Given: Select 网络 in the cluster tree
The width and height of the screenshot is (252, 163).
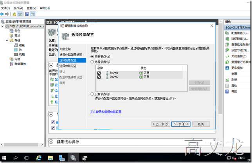Looking at the screenshot, I should [17, 59].
